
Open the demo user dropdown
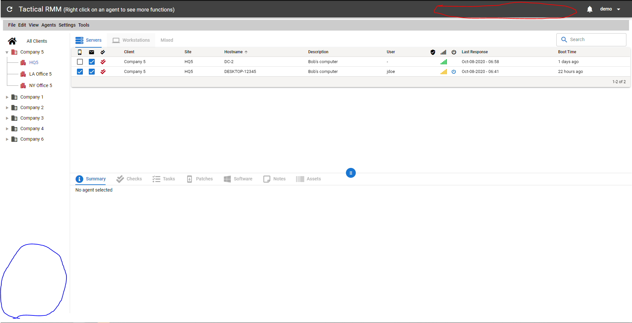[x=610, y=9]
